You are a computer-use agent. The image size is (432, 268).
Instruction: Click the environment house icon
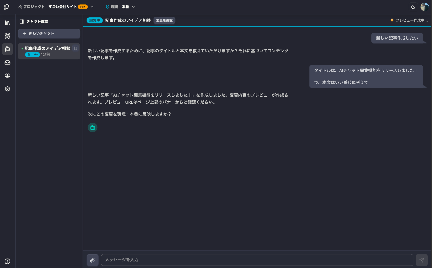(108, 7)
